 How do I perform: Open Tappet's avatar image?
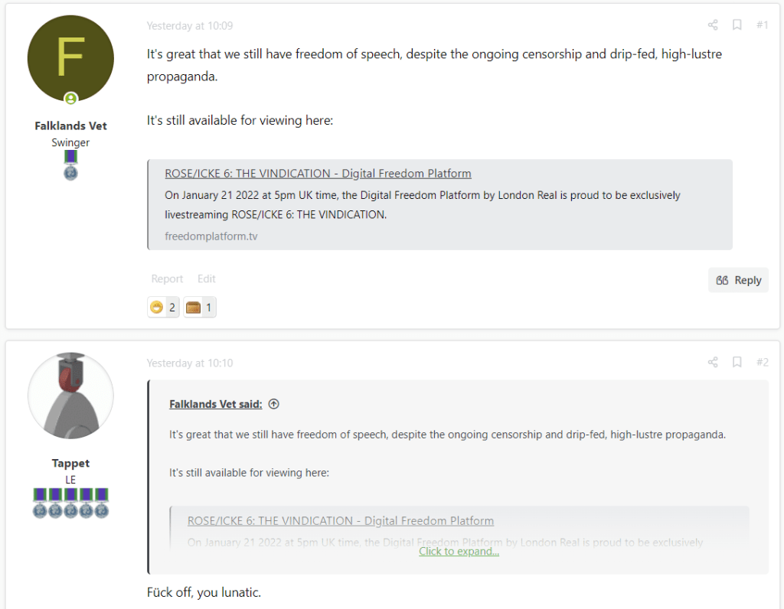(x=70, y=396)
